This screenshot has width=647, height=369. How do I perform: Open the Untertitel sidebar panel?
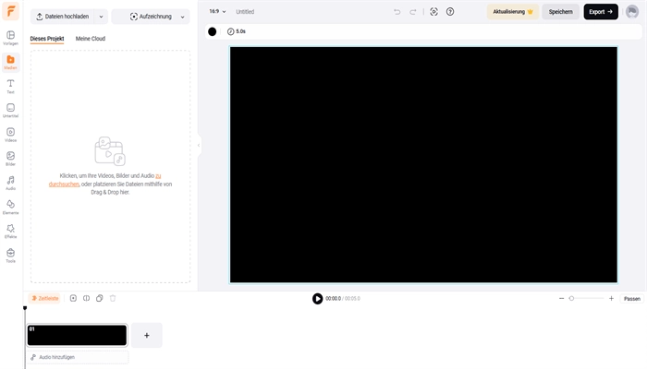11,111
